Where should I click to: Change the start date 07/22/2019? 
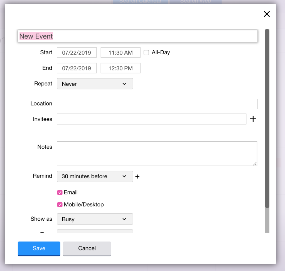coord(77,53)
